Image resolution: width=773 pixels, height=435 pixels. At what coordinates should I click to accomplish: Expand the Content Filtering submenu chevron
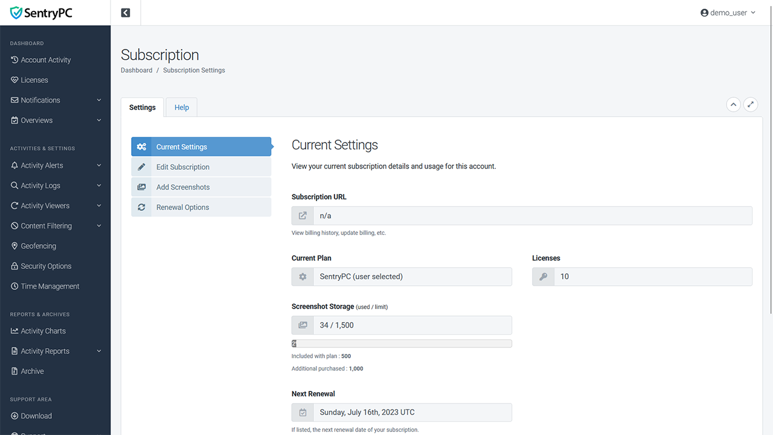(99, 225)
